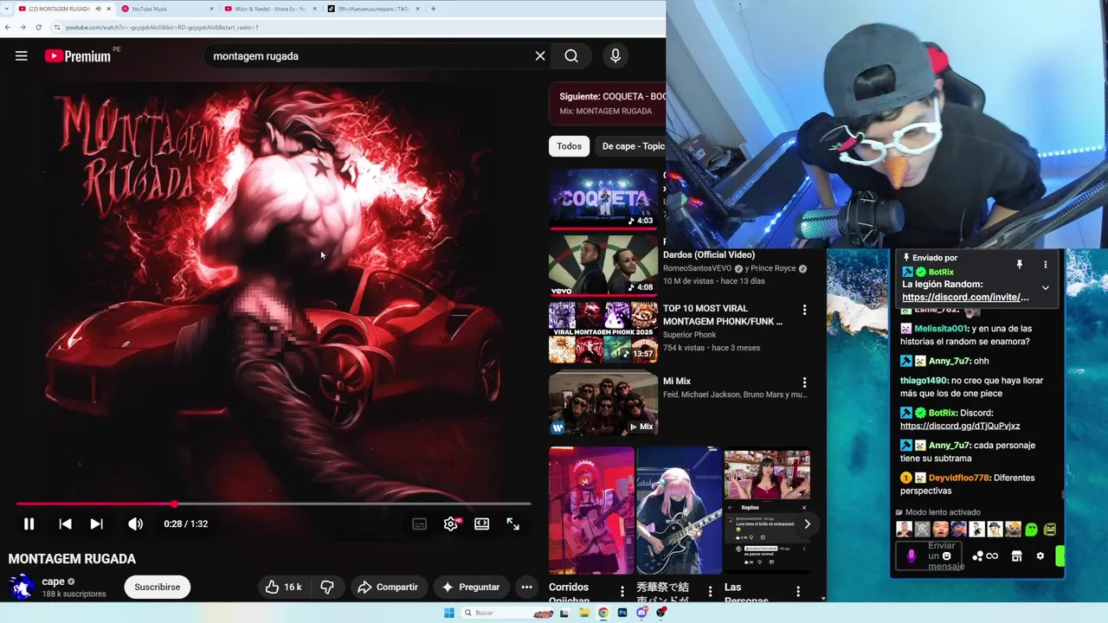
Task: Unpin the pinned chat message
Action: (x=1019, y=264)
